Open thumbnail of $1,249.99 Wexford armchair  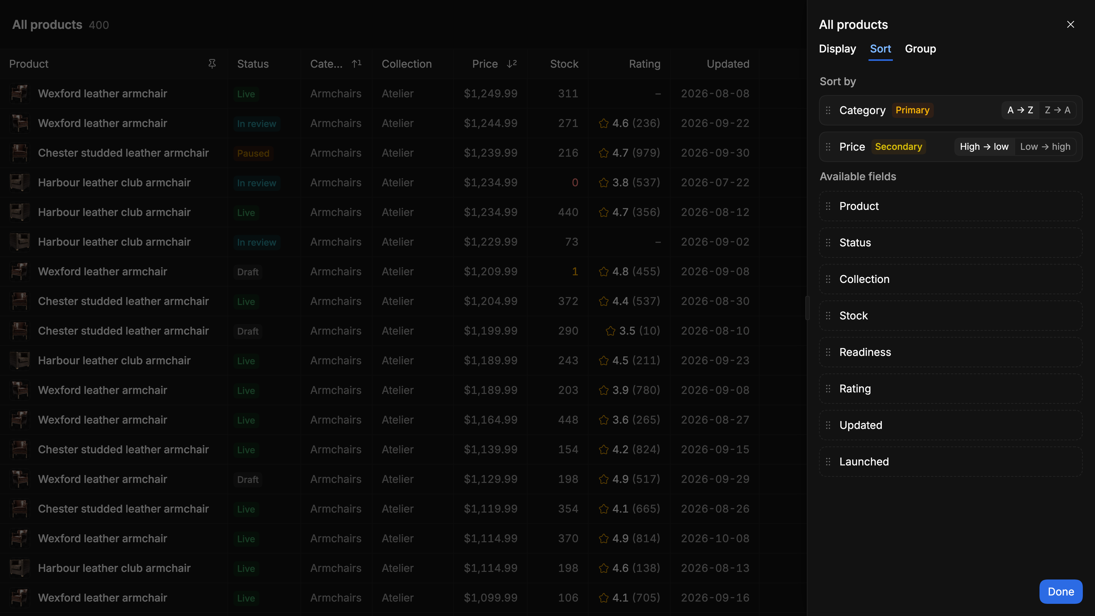(x=20, y=94)
